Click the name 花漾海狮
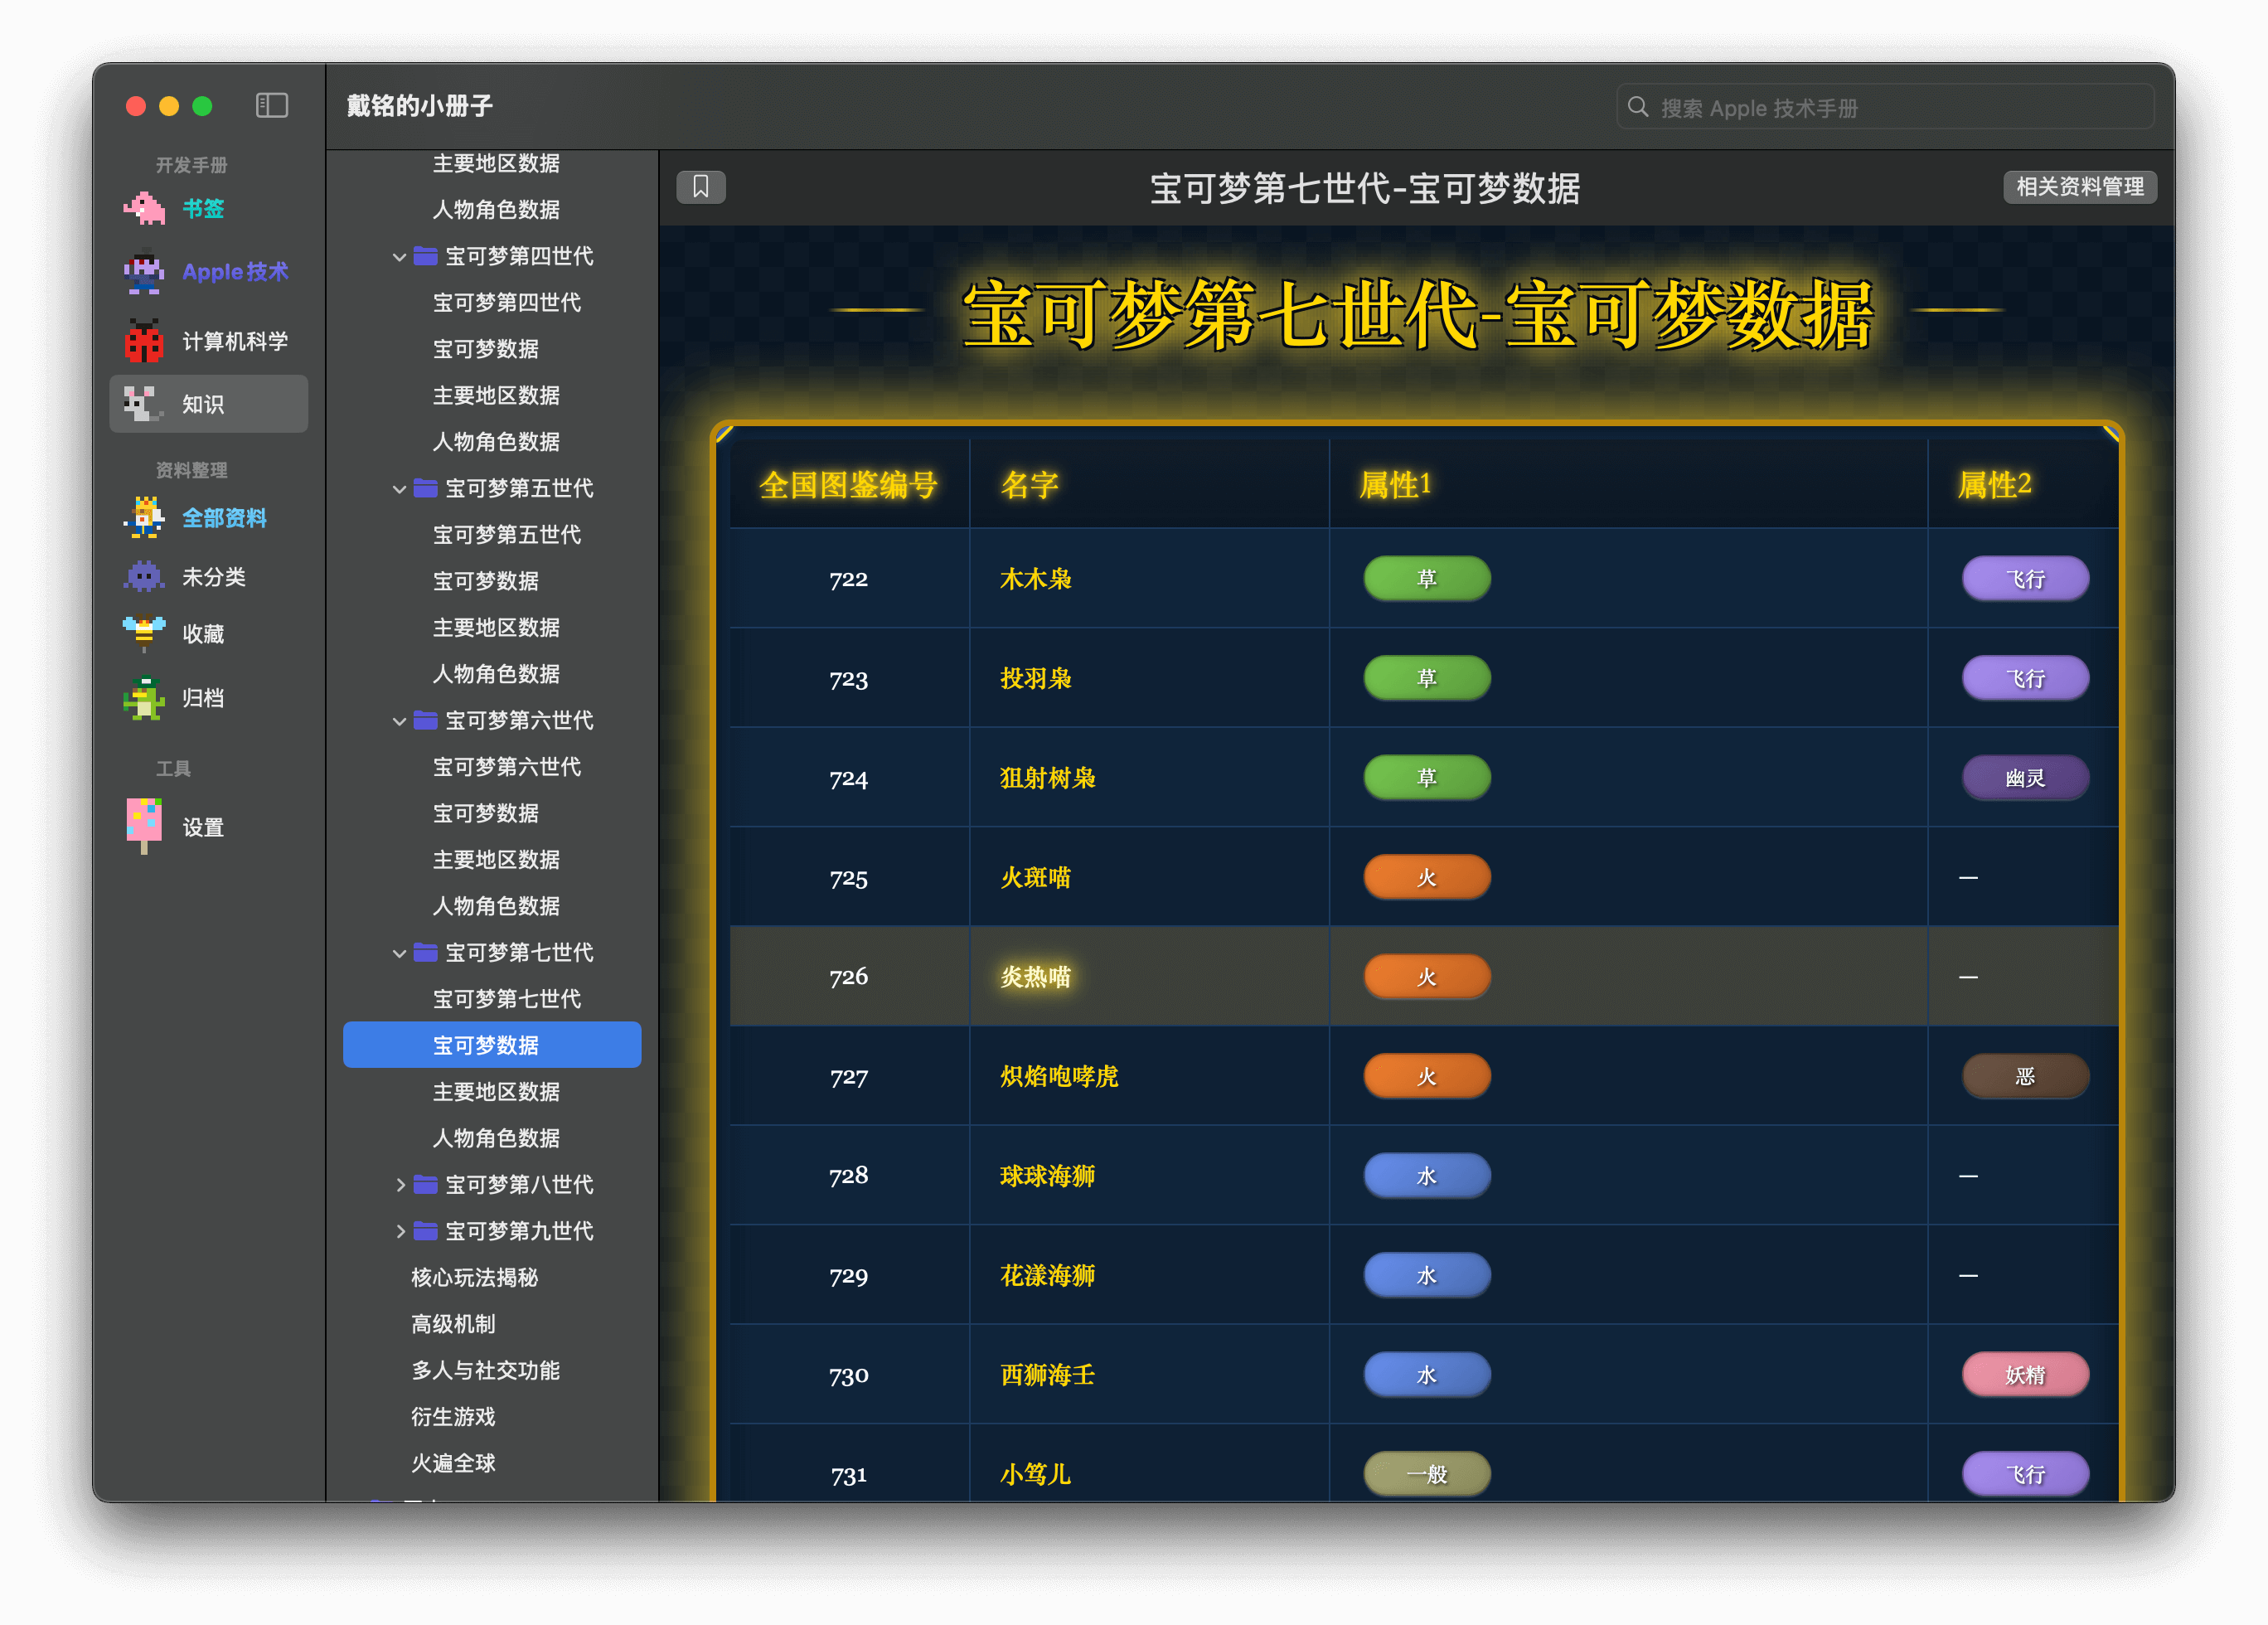Viewport: 2268px width, 1625px height. pos(1048,1275)
